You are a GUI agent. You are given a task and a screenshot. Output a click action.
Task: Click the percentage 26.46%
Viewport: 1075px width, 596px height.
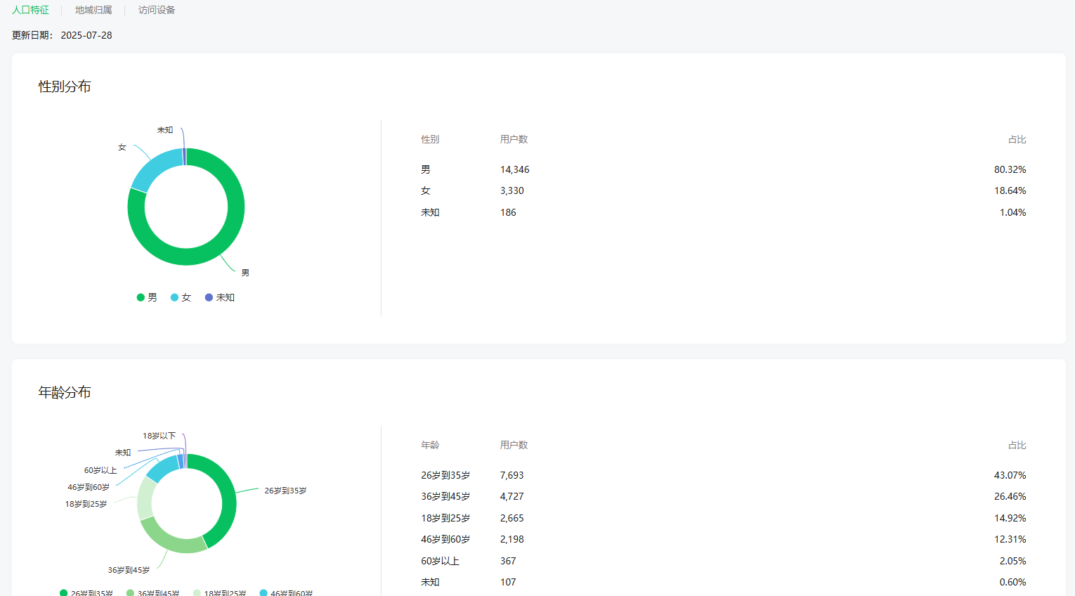coord(1010,496)
